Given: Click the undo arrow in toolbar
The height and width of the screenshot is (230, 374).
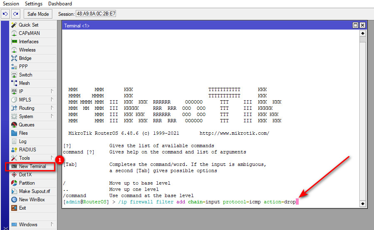Looking at the screenshot, I should click(5, 14).
